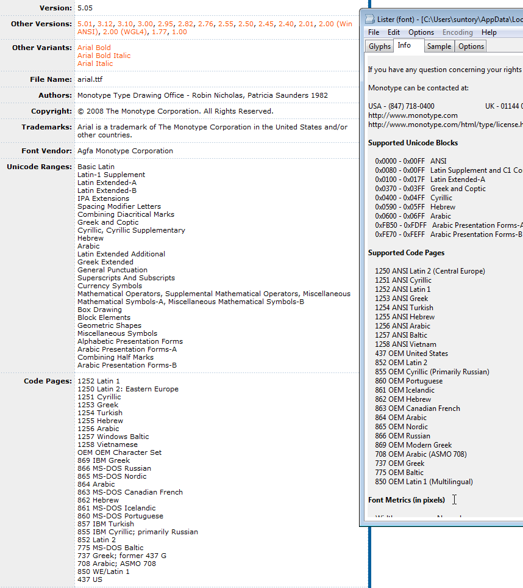The height and width of the screenshot is (588, 523).
Task: Open version 3.00 link
Action: point(145,24)
